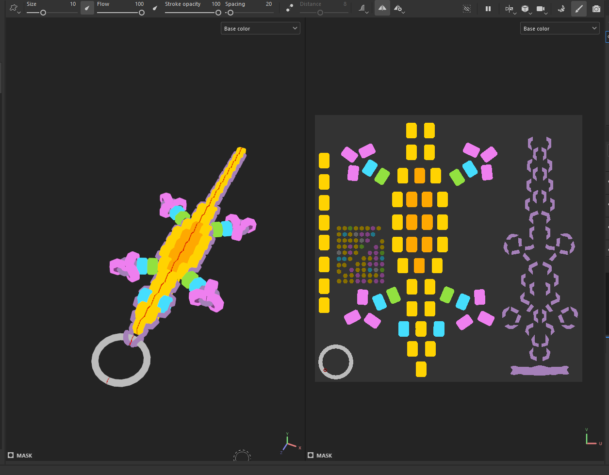Screen dimensions: 609x475
Task: Click the MASK indicator in 2D viewport
Action: pos(319,456)
